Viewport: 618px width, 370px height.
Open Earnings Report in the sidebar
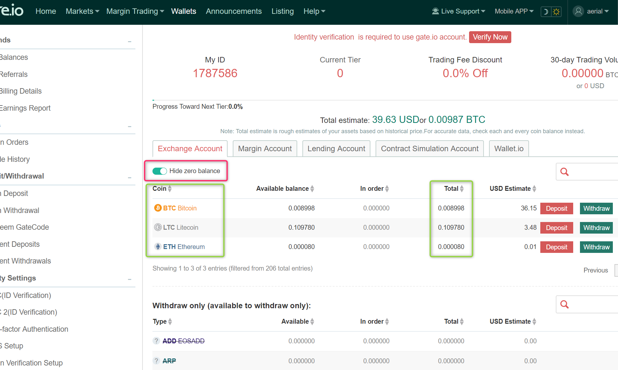(25, 108)
